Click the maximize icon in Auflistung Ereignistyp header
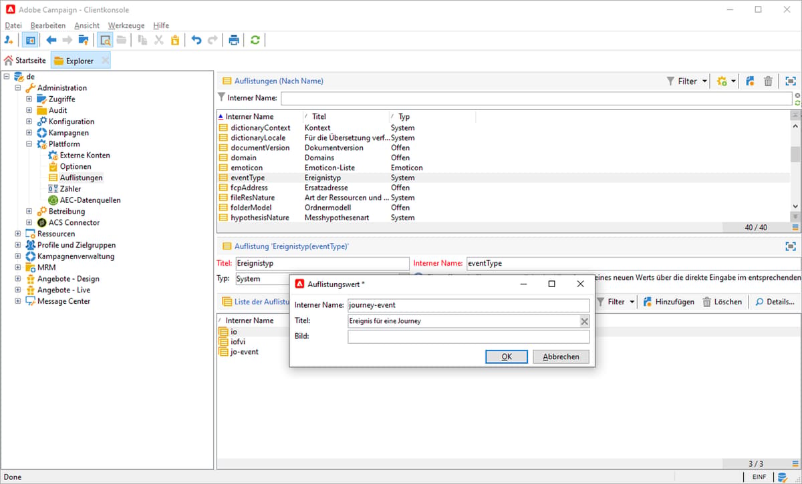The width and height of the screenshot is (802, 484). click(790, 246)
